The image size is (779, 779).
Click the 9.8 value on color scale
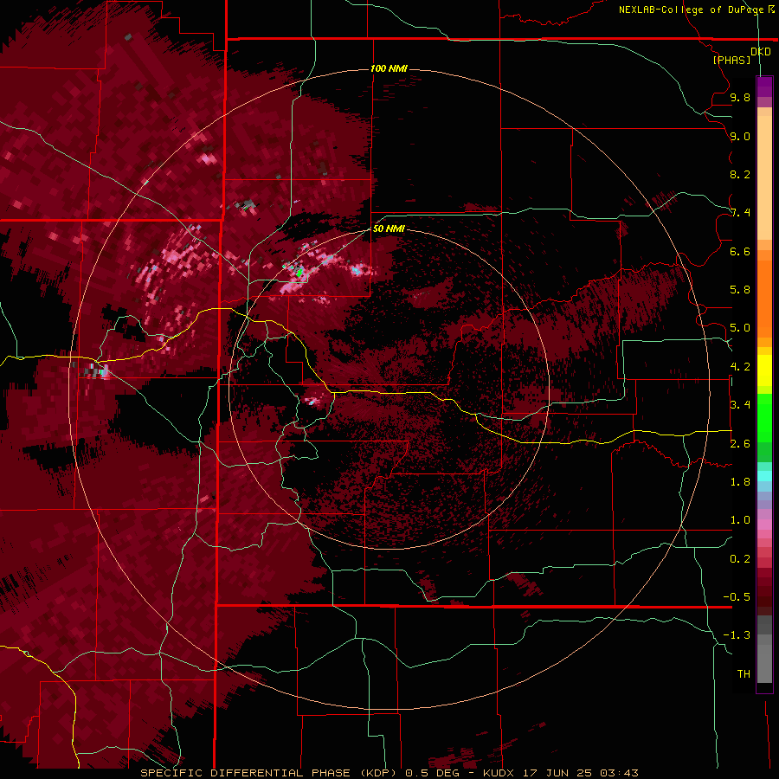[740, 97]
